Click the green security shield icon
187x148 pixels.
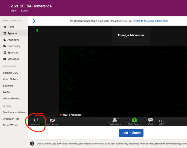click(x=37, y=31)
